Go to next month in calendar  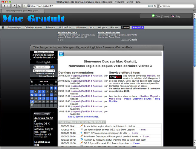(56, 82)
